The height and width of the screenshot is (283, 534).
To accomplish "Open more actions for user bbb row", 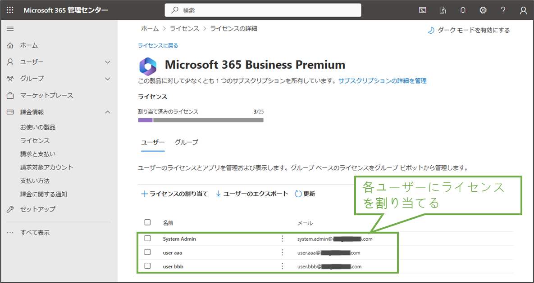I will 282,266.
